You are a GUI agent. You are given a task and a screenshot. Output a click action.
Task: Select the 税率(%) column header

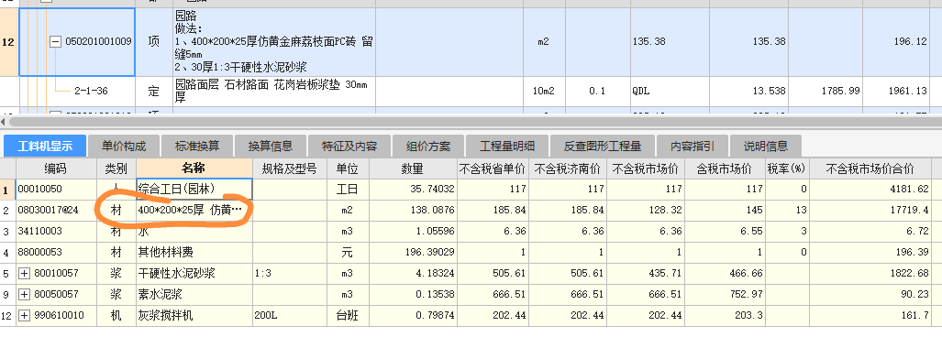(x=786, y=168)
